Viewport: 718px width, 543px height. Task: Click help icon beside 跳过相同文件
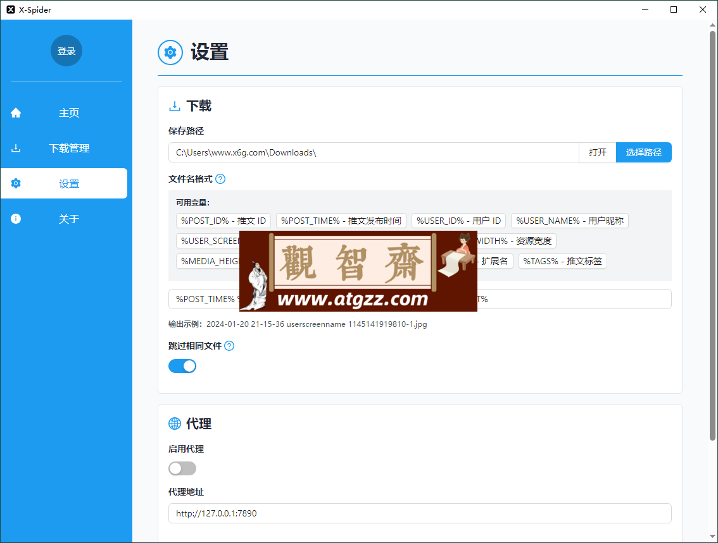click(x=229, y=346)
